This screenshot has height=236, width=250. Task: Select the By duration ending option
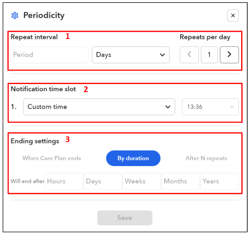133,158
